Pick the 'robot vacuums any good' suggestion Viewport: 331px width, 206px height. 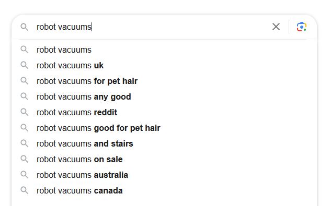pyautogui.click(x=164, y=97)
